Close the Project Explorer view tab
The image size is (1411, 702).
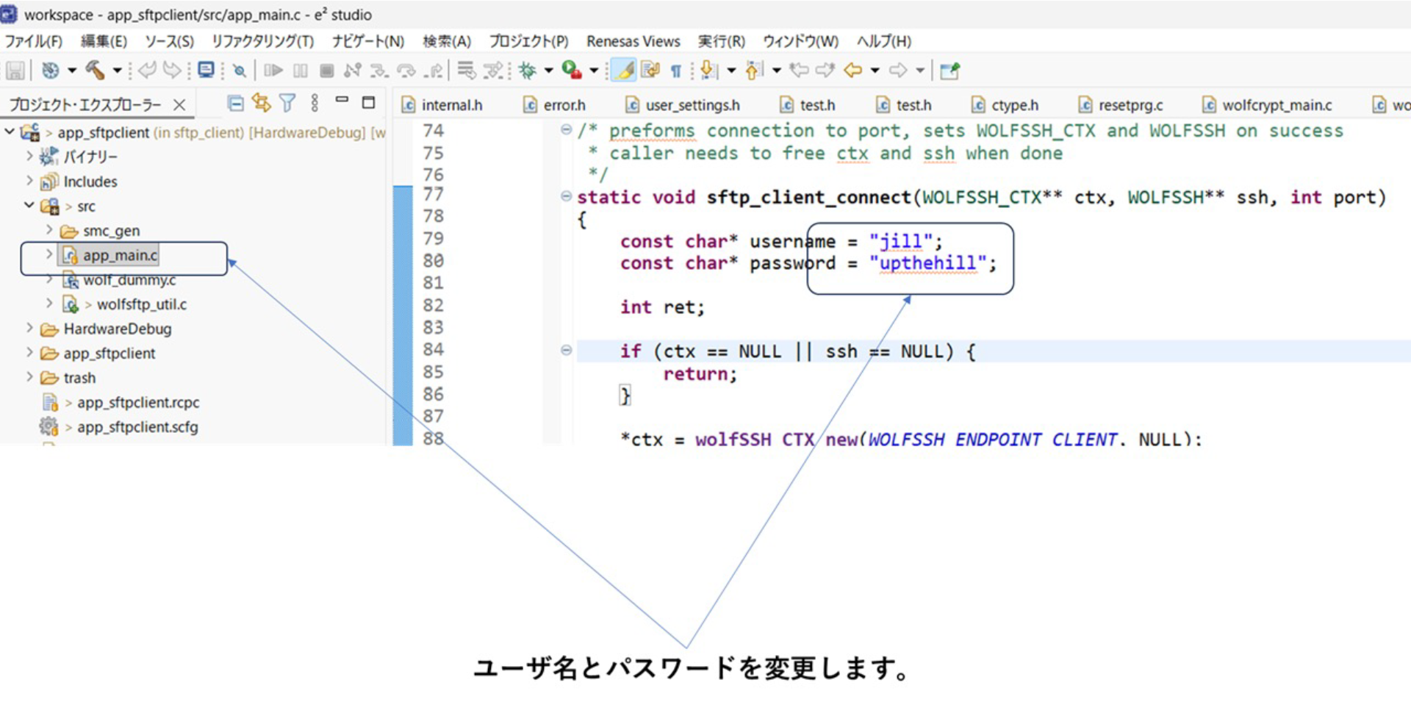click(x=179, y=105)
